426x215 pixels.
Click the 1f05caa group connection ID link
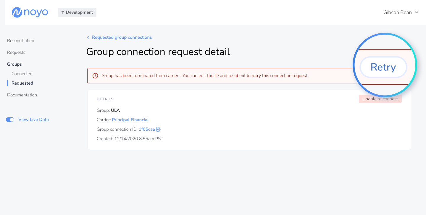(147, 129)
